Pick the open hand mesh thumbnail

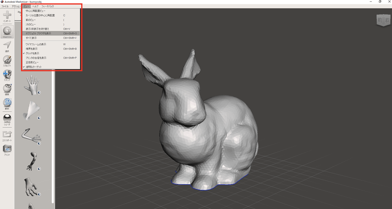click(32, 85)
